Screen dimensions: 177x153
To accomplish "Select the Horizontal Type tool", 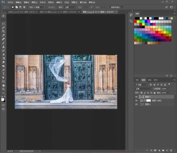I will tap(3, 74).
